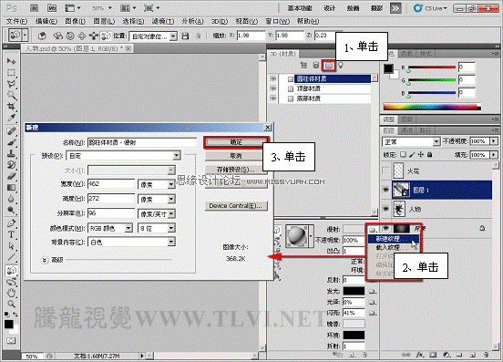Click the delete layer trash icon
This screenshot has height=362, width=503.
click(x=486, y=355)
